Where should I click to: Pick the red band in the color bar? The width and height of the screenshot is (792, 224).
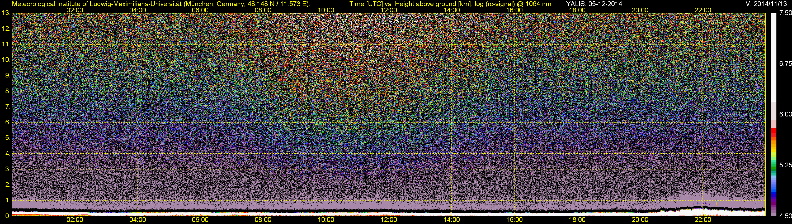click(774, 133)
